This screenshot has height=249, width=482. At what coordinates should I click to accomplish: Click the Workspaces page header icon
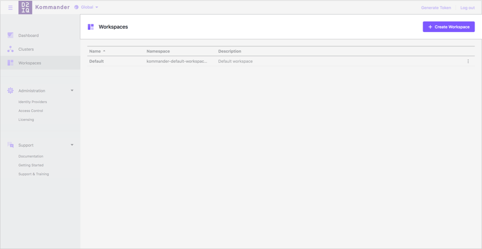click(91, 27)
